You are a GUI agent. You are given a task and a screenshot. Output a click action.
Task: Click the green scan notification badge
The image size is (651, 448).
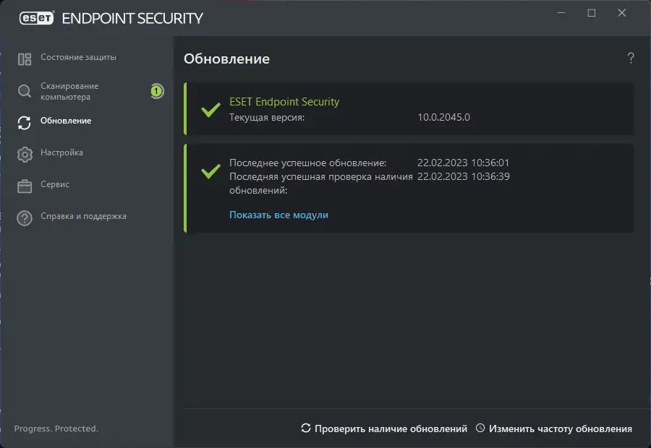tap(157, 91)
